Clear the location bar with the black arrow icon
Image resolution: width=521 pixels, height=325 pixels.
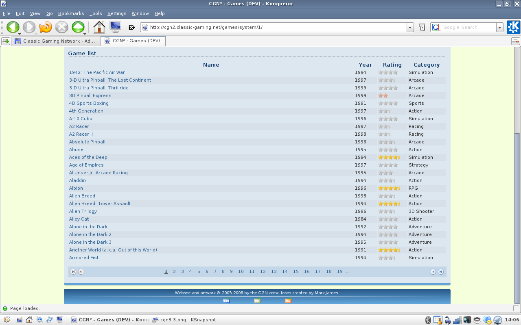coord(132,27)
